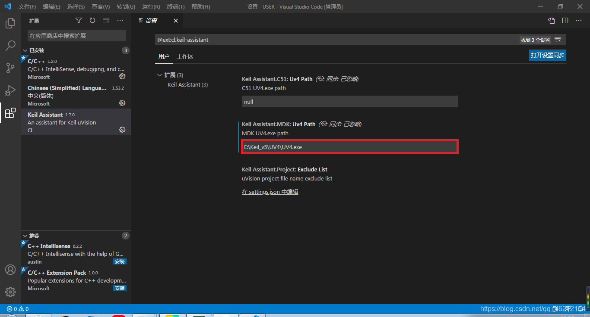This screenshot has width=590, height=317.
Task: Open the Manage gear in activity bar
Action: [10, 292]
